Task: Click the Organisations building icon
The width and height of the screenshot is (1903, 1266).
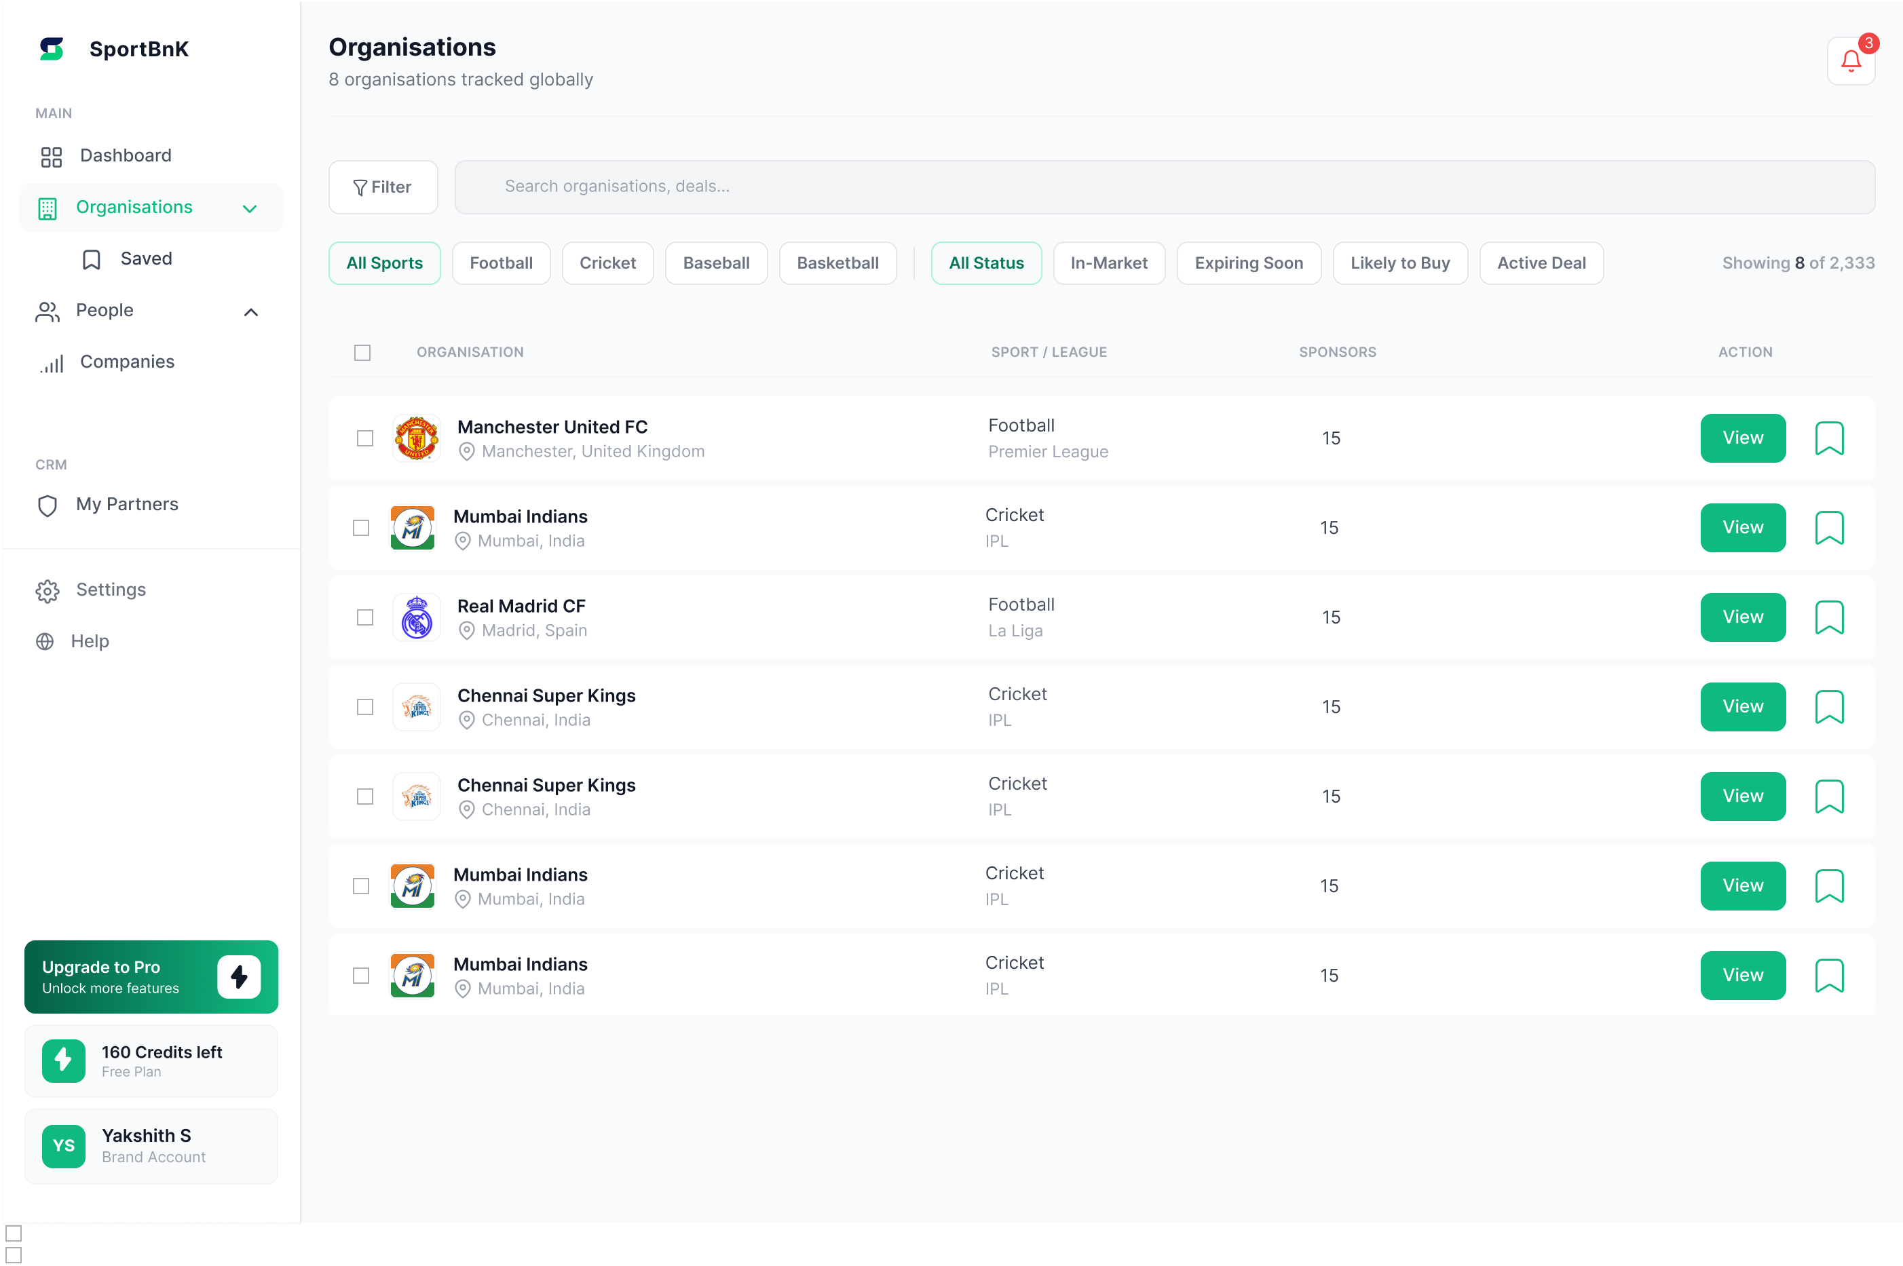Action: click(x=48, y=208)
